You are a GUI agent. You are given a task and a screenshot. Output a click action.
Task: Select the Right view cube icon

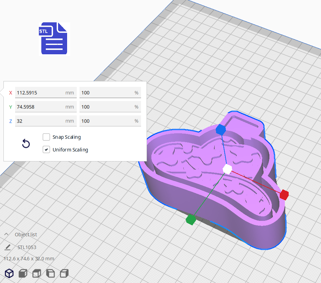[64, 273]
